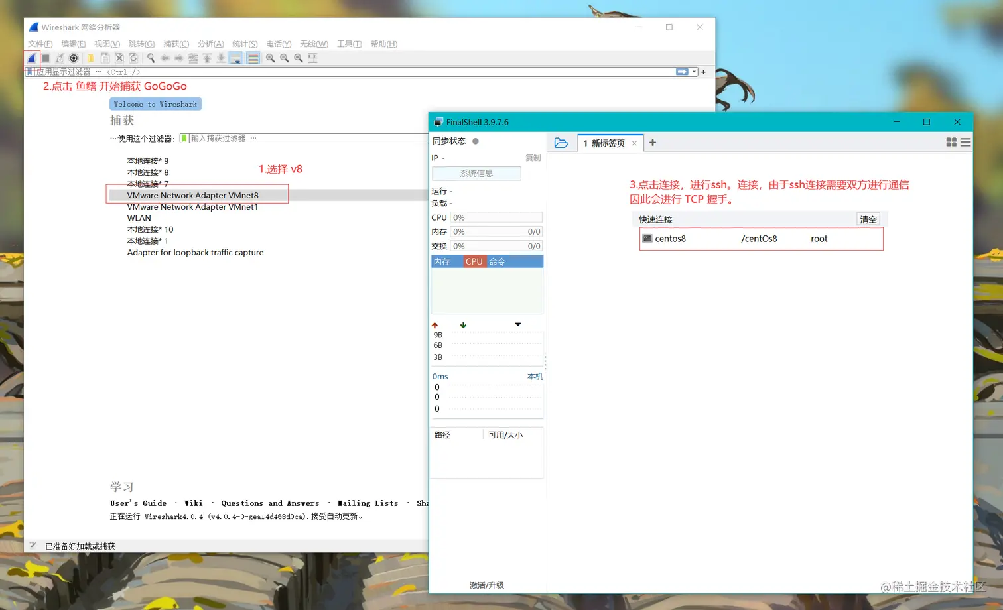Open the 捕获(C) menu in Wireshark
Image resolution: width=1003 pixels, height=610 pixels.
[176, 44]
